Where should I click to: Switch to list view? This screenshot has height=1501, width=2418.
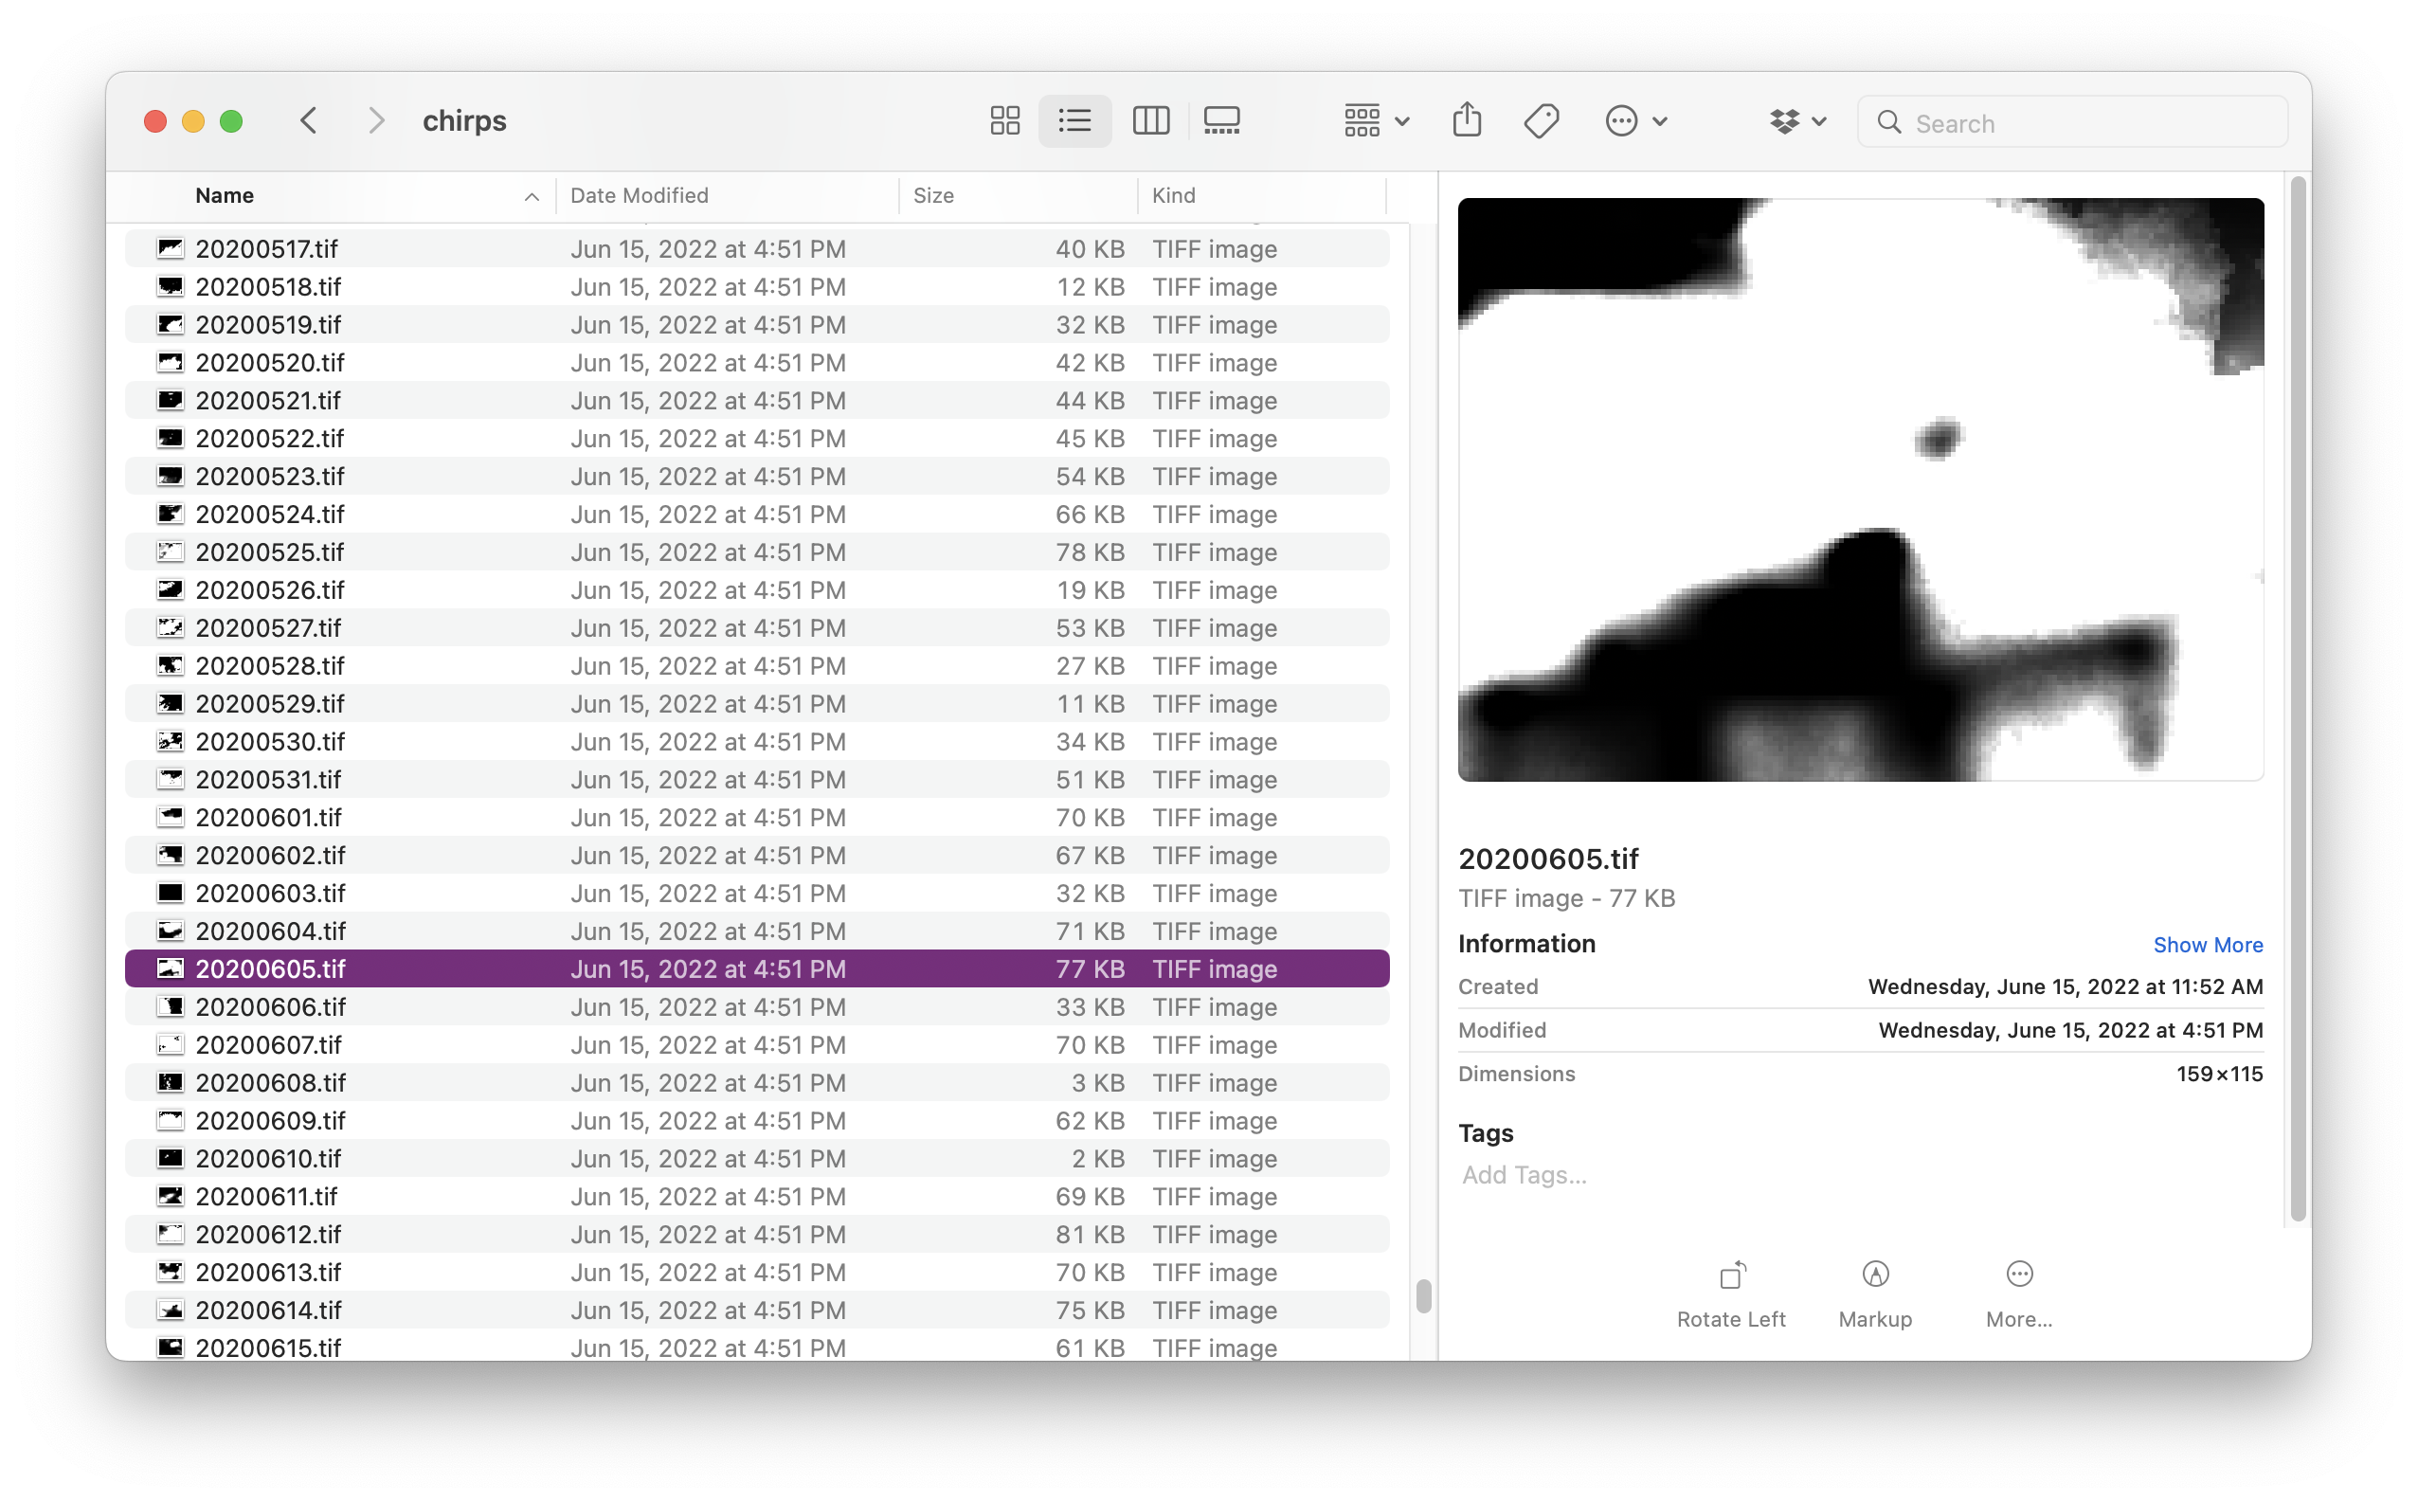1075,121
